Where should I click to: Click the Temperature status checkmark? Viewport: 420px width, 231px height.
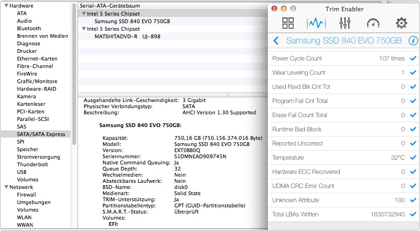tap(413, 158)
